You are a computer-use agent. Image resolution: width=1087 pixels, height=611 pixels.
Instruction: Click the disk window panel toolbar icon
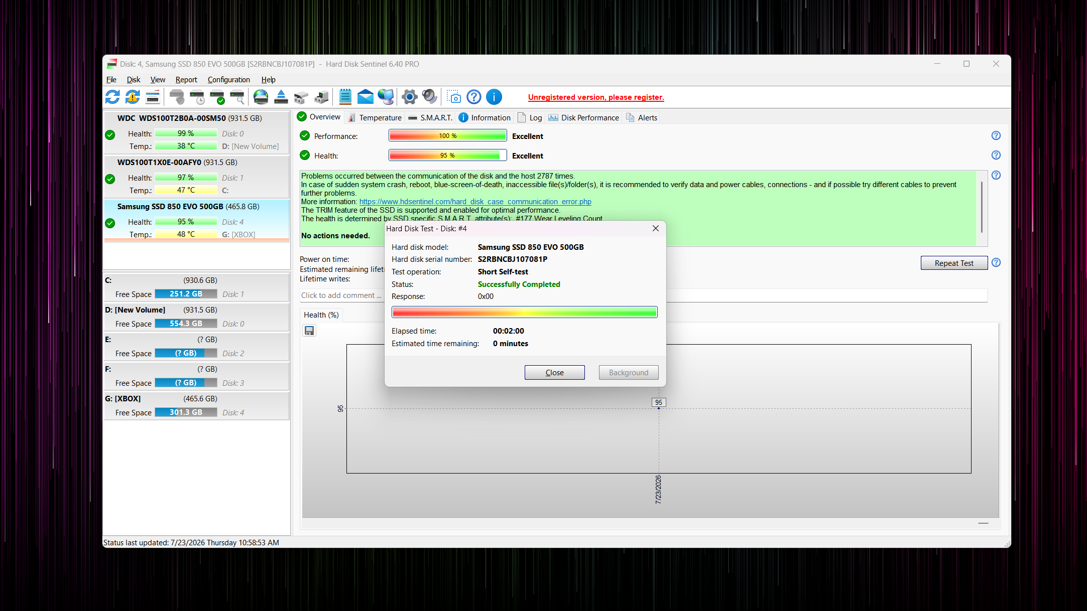tap(153, 97)
